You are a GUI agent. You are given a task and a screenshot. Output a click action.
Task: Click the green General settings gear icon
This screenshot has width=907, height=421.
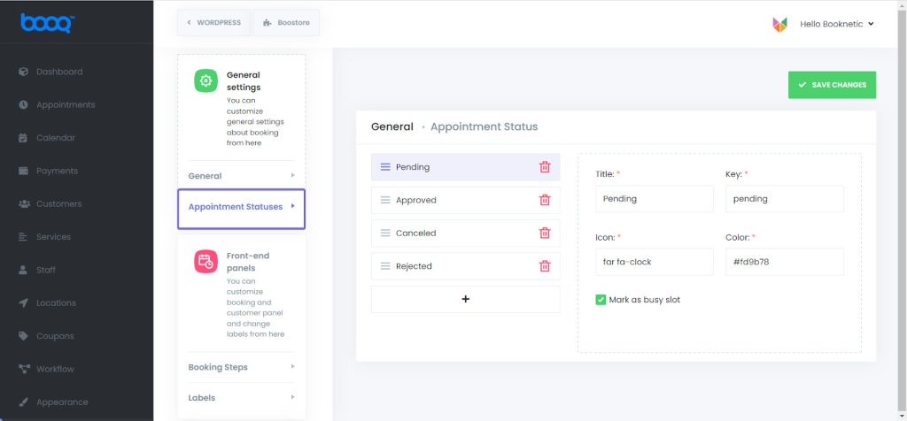click(x=205, y=80)
